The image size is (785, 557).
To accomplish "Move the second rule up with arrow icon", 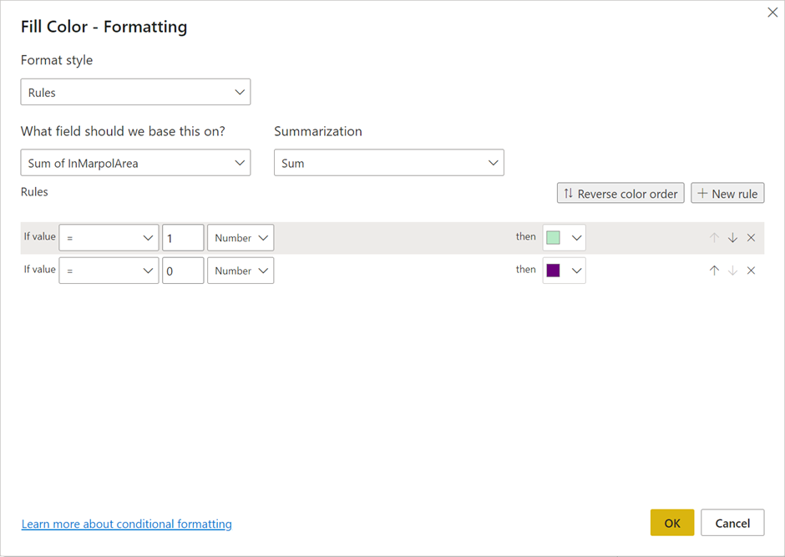I will coord(714,271).
